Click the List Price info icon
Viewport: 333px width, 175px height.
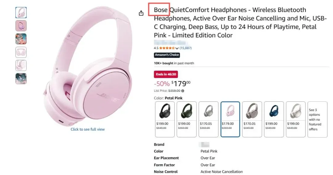click(x=183, y=91)
